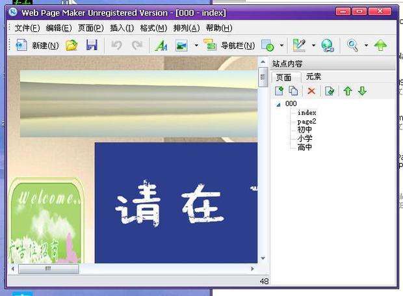Click the Redo arrow in the toolbar

137,46
